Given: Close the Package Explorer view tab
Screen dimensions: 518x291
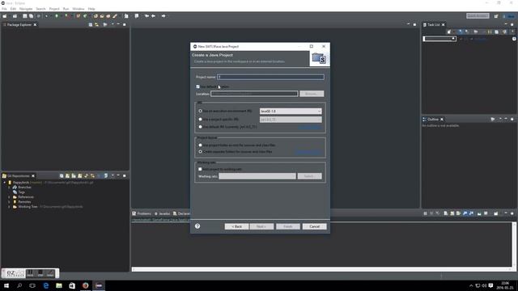Looking at the screenshot, I should [35, 25].
